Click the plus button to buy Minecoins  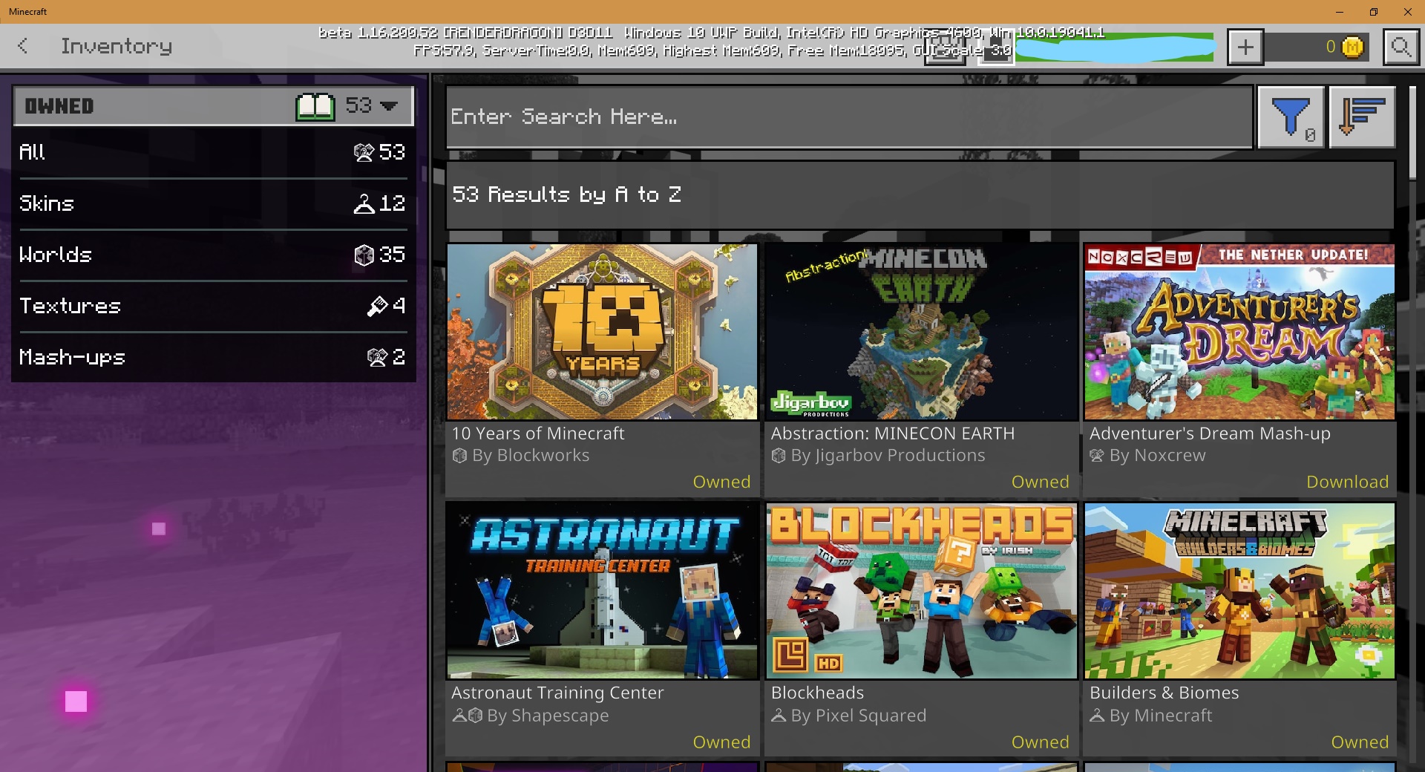(1245, 48)
